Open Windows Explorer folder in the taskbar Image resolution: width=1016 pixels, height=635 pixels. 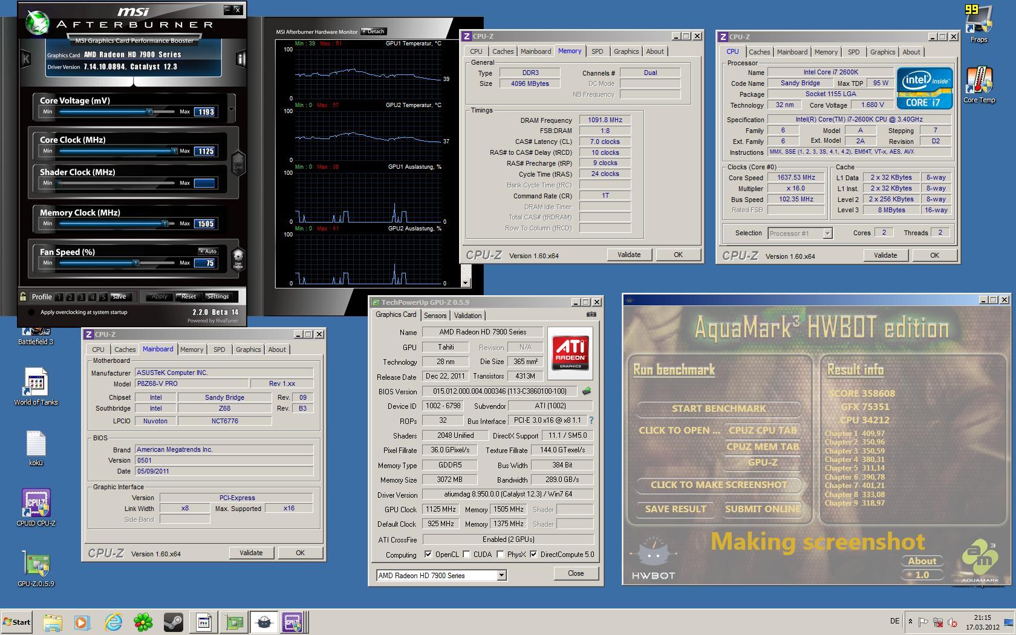53,622
